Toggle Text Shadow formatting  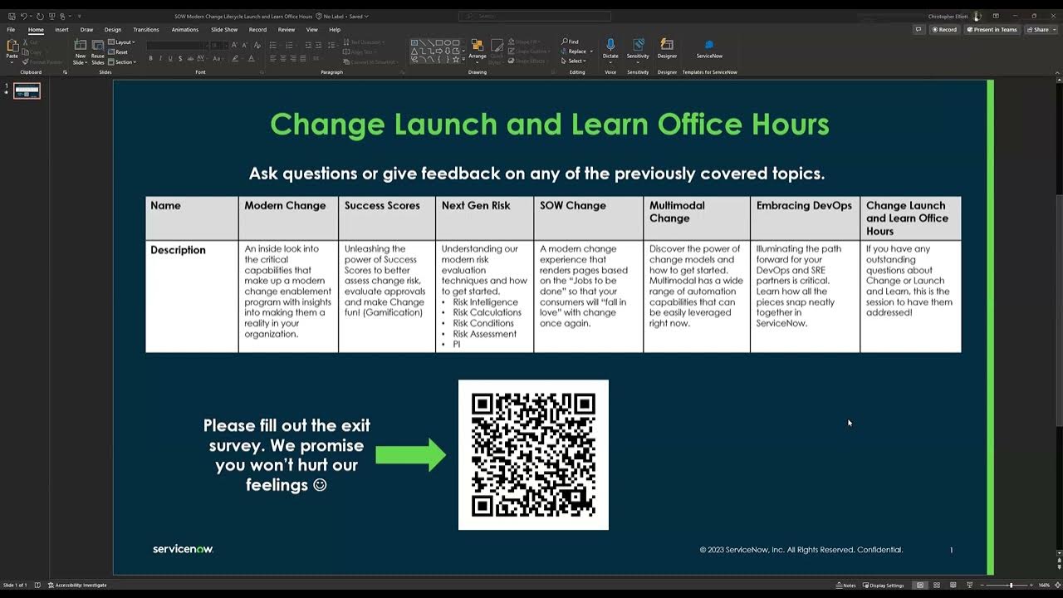(181, 58)
